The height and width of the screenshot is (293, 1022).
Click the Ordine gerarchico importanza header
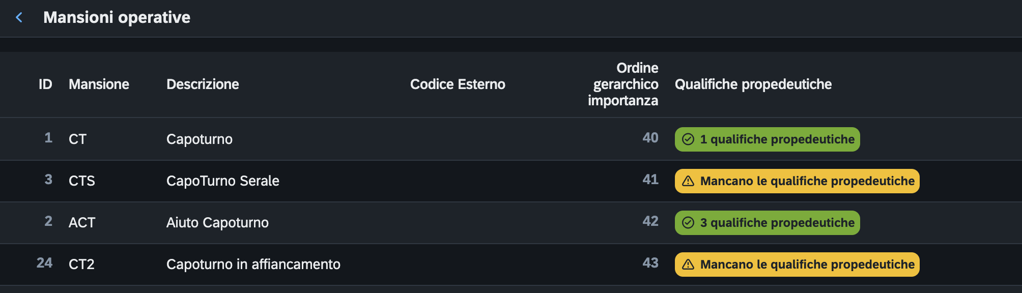(623, 84)
